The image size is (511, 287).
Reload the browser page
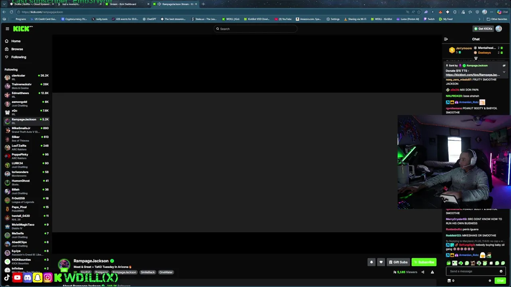[x=11, y=12]
